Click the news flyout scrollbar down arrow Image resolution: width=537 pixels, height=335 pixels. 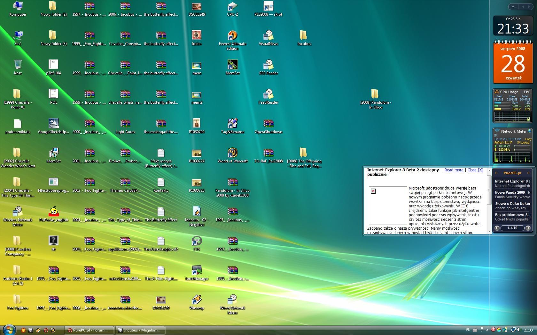click(x=489, y=232)
